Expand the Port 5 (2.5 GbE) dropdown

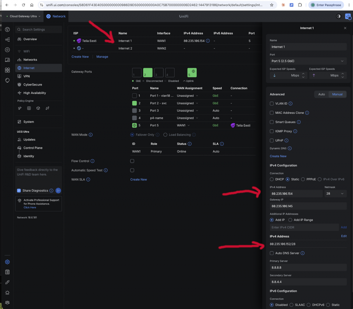[x=308, y=61]
